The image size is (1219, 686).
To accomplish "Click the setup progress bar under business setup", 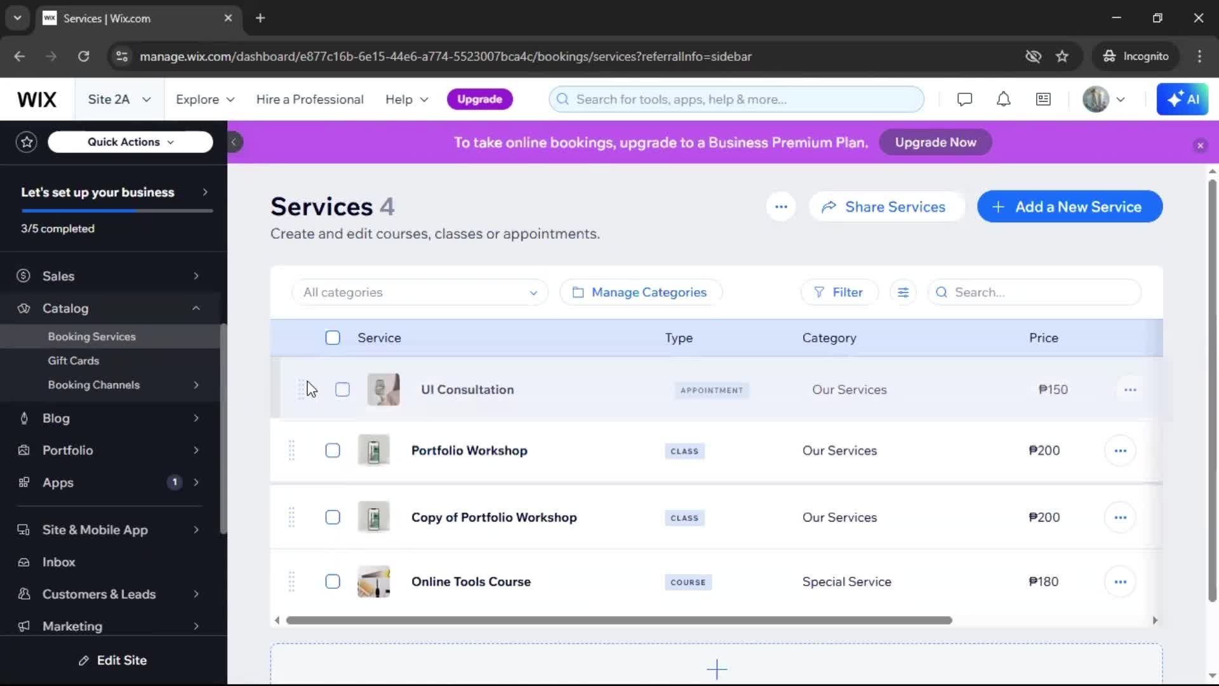I will pyautogui.click(x=117, y=210).
